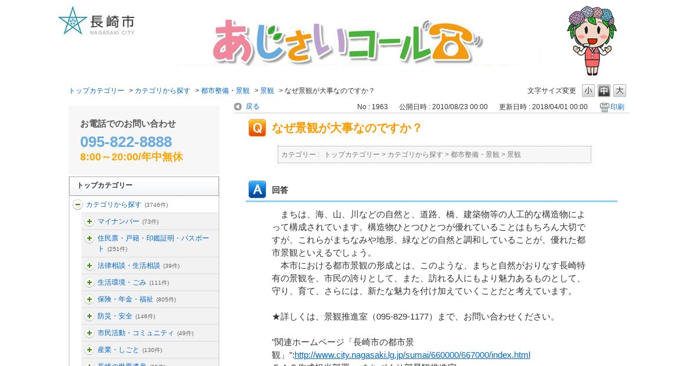Open 市民活動・コミュニティ category link
The image size is (697, 366).
[x=136, y=333]
